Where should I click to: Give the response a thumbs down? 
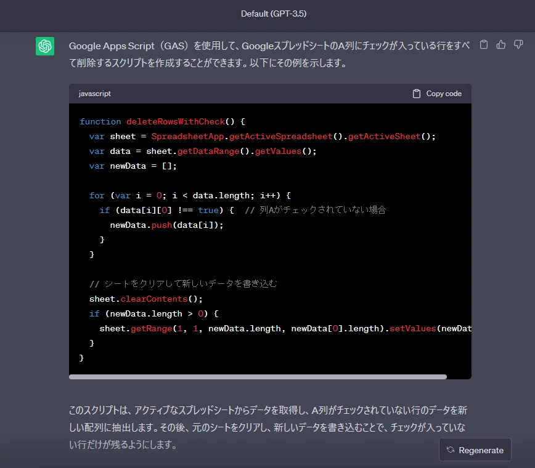[x=518, y=45]
